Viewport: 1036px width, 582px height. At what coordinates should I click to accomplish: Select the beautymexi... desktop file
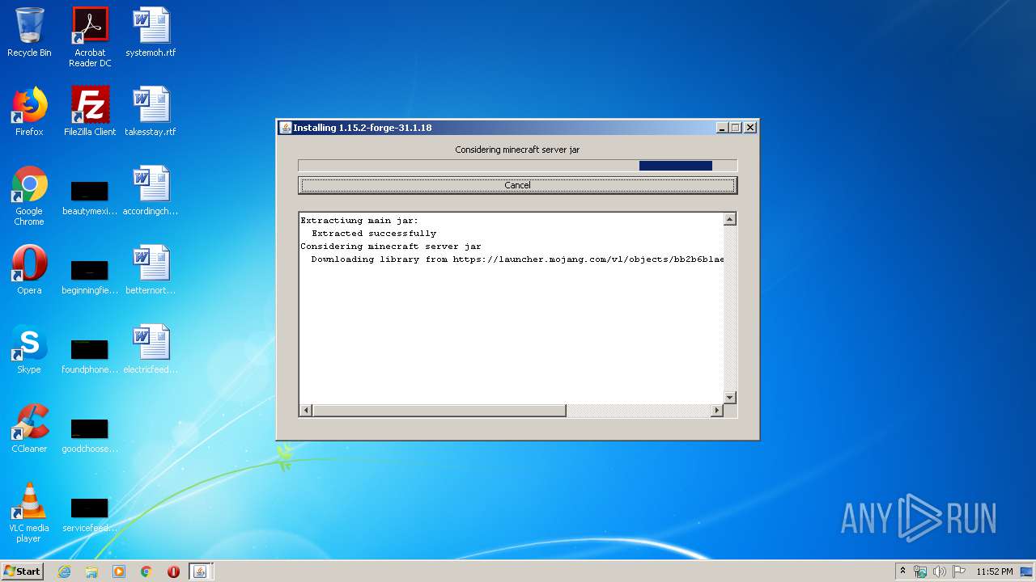90,197
